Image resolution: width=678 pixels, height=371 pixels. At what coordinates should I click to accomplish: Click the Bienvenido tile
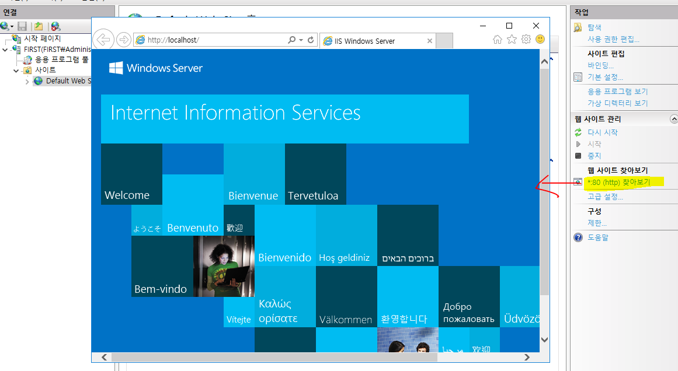pos(285,236)
